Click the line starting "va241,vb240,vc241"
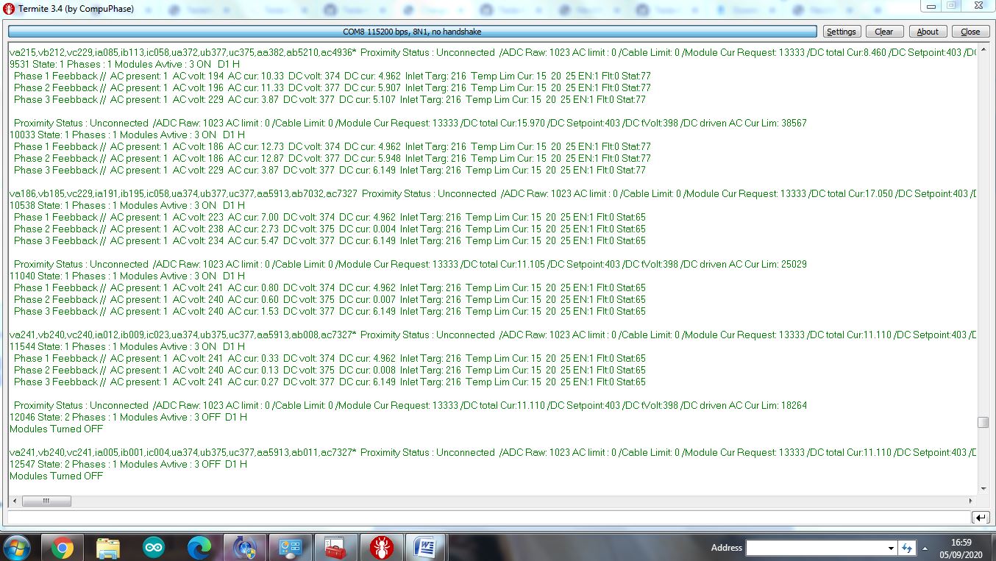 (x=493, y=452)
